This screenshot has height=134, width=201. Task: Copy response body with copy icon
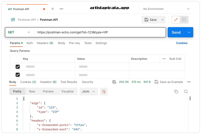click(x=176, y=91)
